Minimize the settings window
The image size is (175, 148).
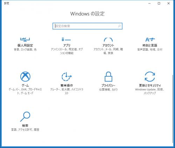click(149, 4)
